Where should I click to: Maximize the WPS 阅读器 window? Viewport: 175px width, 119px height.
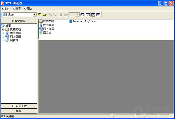coord(166,3)
